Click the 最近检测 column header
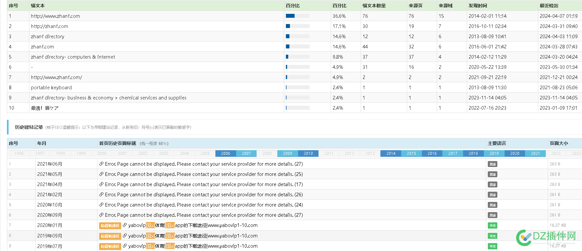This screenshot has height=251, width=582. pyautogui.click(x=549, y=6)
